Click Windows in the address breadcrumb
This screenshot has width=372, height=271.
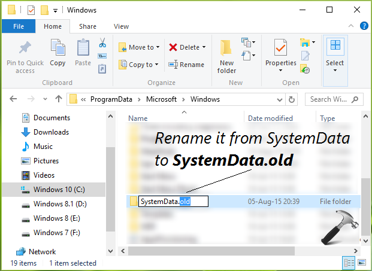point(205,99)
